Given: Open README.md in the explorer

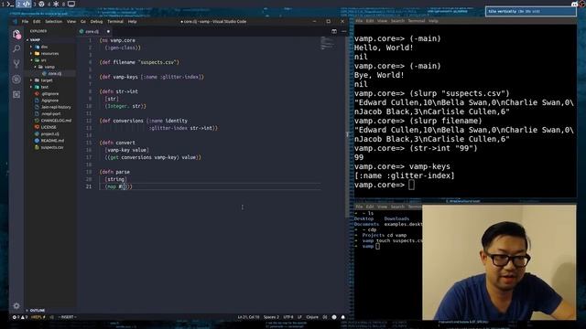Looking at the screenshot, I should click(52, 141).
